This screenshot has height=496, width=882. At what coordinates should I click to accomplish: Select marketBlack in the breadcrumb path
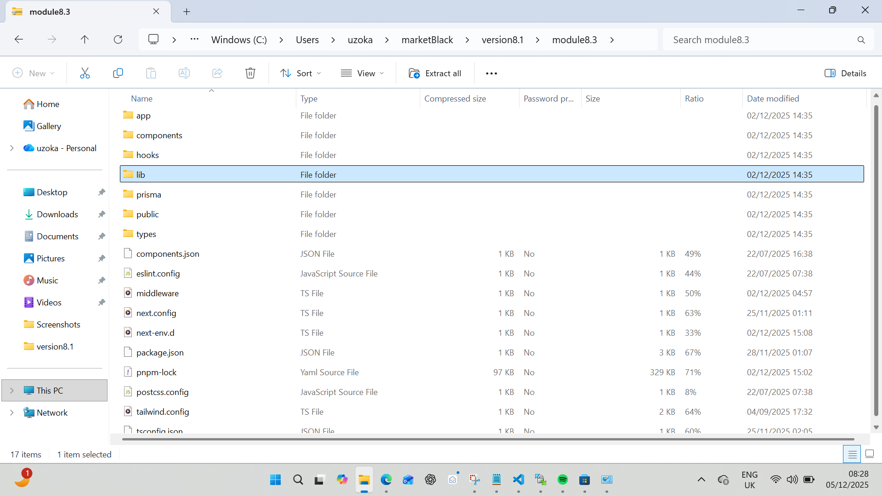click(427, 39)
